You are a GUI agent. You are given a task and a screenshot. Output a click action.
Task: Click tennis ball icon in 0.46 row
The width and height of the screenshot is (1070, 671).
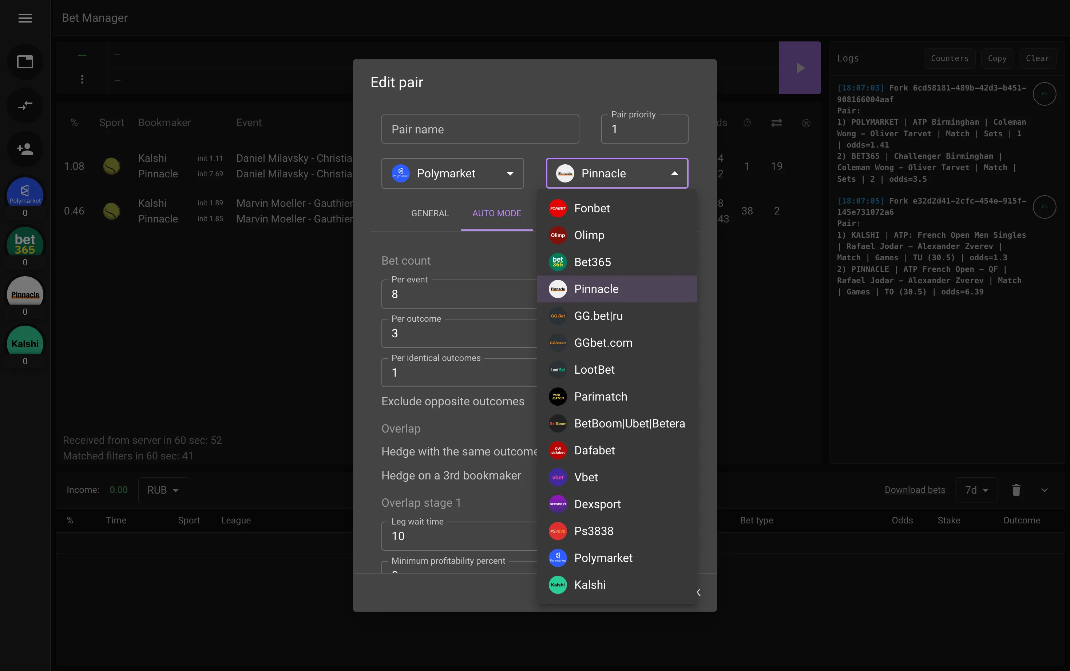(x=111, y=211)
